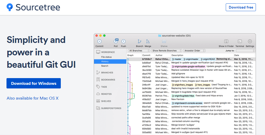
Task: Click the Pull toolbar icon
Action: 116,41
